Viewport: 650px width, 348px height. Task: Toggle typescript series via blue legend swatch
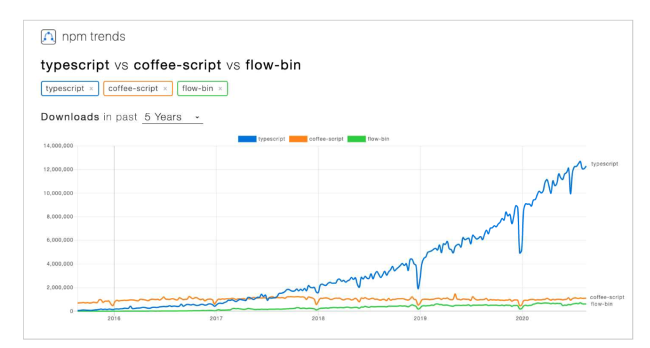(x=247, y=139)
